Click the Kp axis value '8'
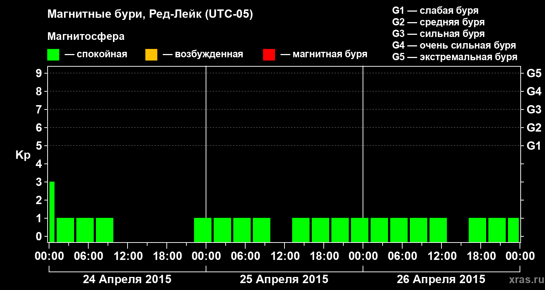The image size is (545, 290). point(40,91)
